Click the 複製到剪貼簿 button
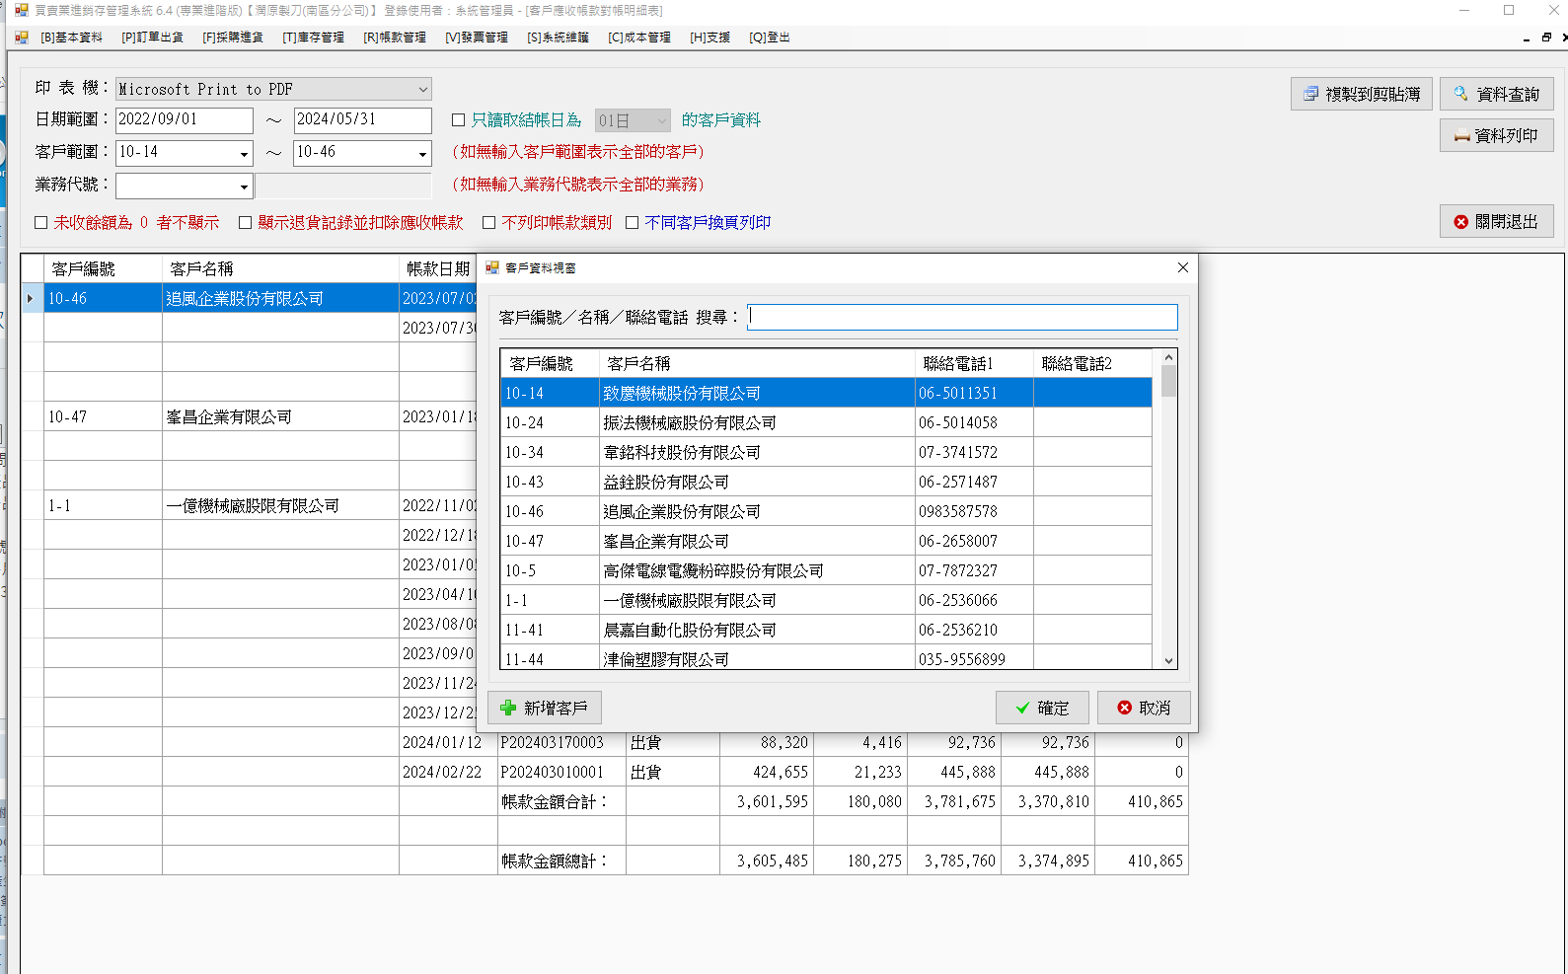1568x974 pixels. pyautogui.click(x=1361, y=94)
